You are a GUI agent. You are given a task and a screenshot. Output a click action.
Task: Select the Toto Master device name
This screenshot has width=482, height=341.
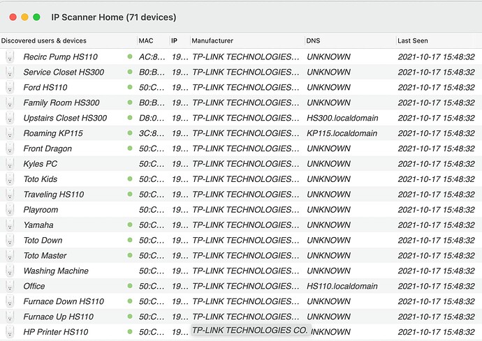point(45,255)
